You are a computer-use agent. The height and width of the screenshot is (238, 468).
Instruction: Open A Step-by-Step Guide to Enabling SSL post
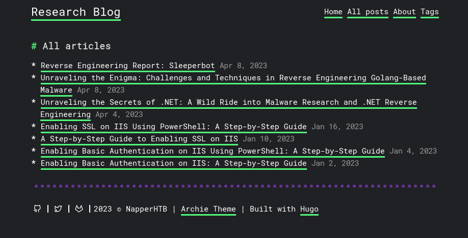[139, 139]
